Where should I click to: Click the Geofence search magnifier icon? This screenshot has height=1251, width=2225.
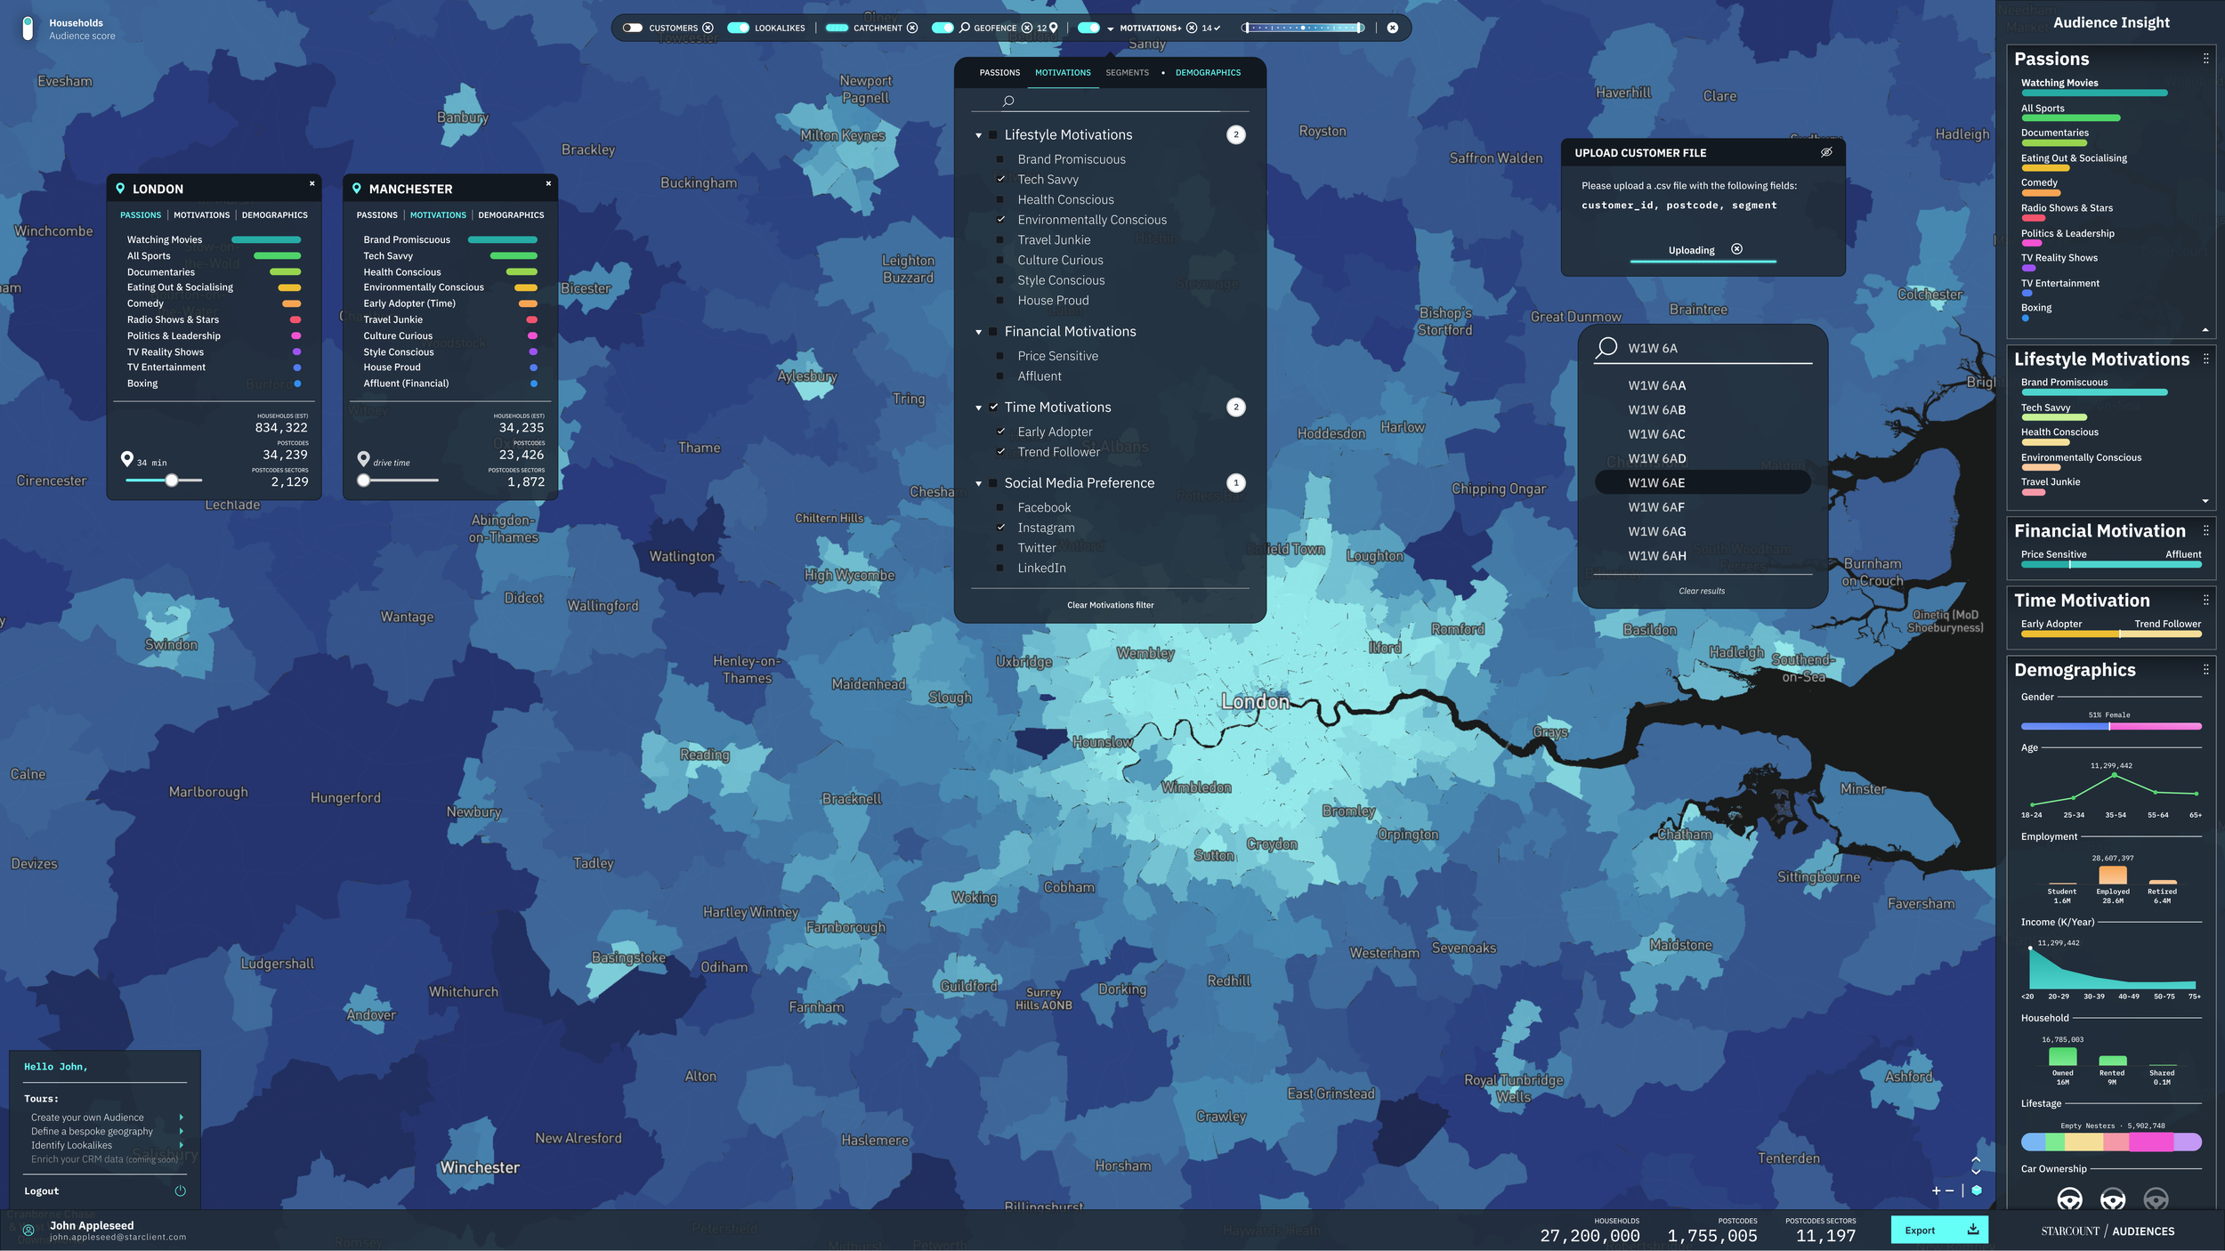(965, 28)
